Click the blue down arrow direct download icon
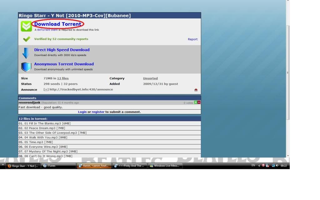The height and width of the screenshot is (200, 320). (x=26, y=53)
